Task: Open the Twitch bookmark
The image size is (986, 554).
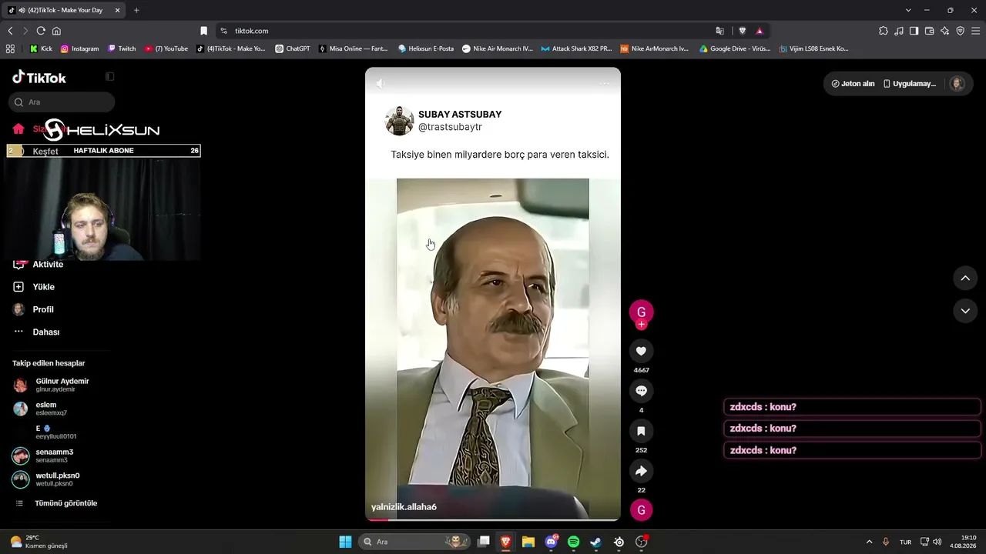Action: pos(122,48)
